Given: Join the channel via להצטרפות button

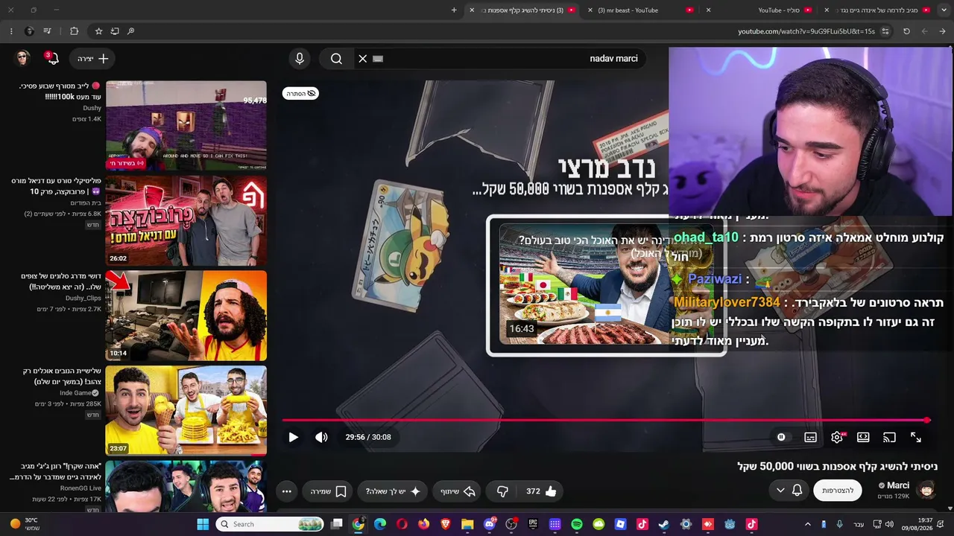Looking at the screenshot, I should tap(838, 491).
